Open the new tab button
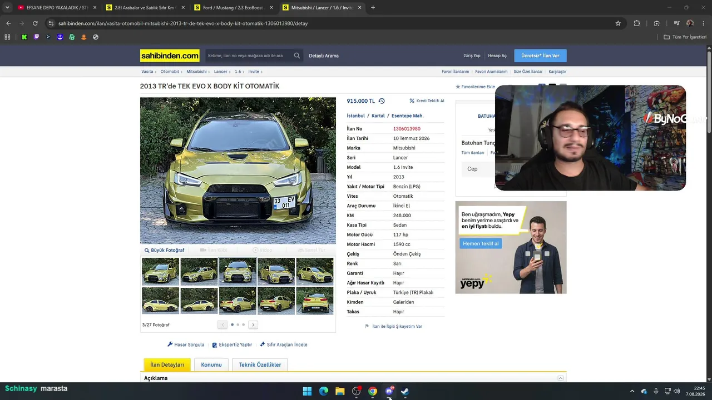Image resolution: width=712 pixels, height=400 pixels. click(373, 8)
